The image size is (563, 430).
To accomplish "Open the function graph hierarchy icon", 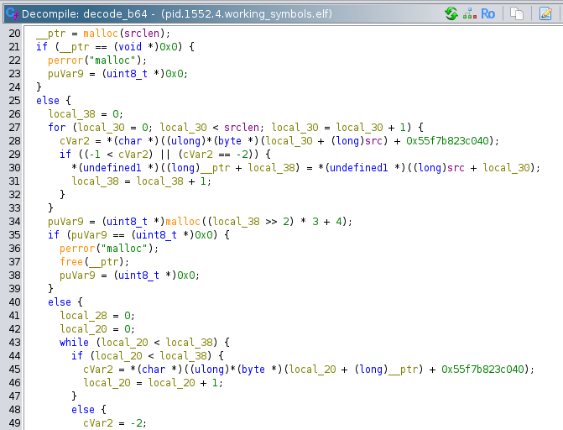I will (470, 13).
